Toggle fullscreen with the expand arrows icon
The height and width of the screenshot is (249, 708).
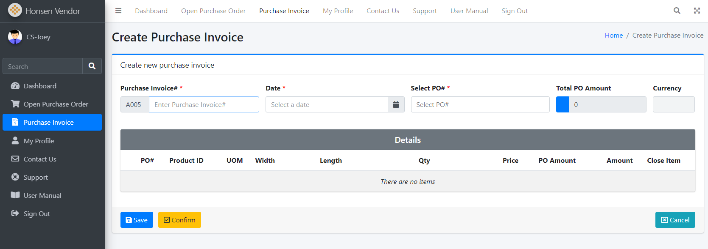697,11
